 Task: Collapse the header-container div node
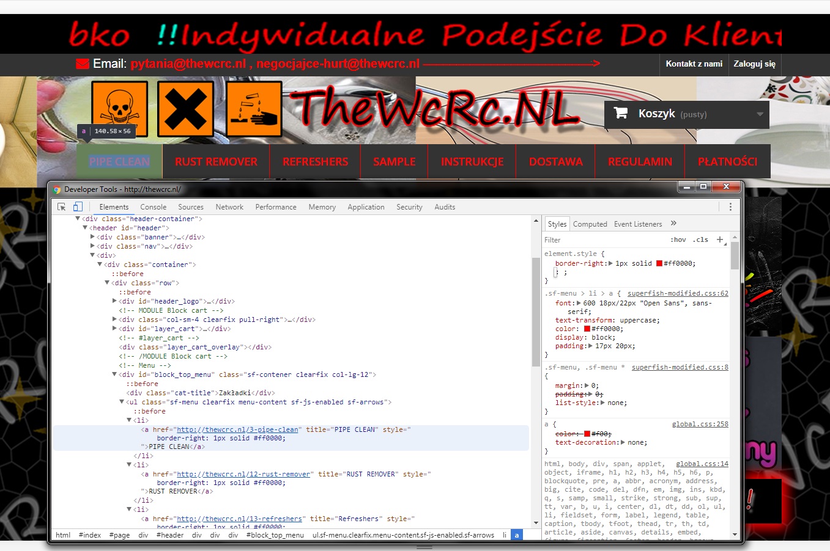click(x=78, y=219)
